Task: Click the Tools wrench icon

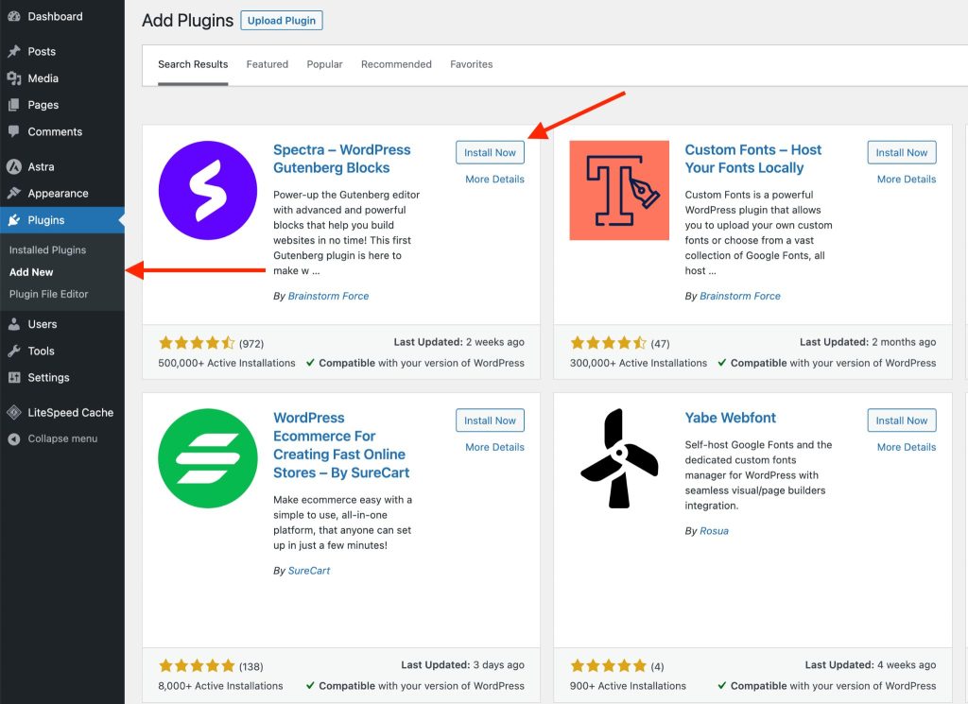Action: pos(14,352)
